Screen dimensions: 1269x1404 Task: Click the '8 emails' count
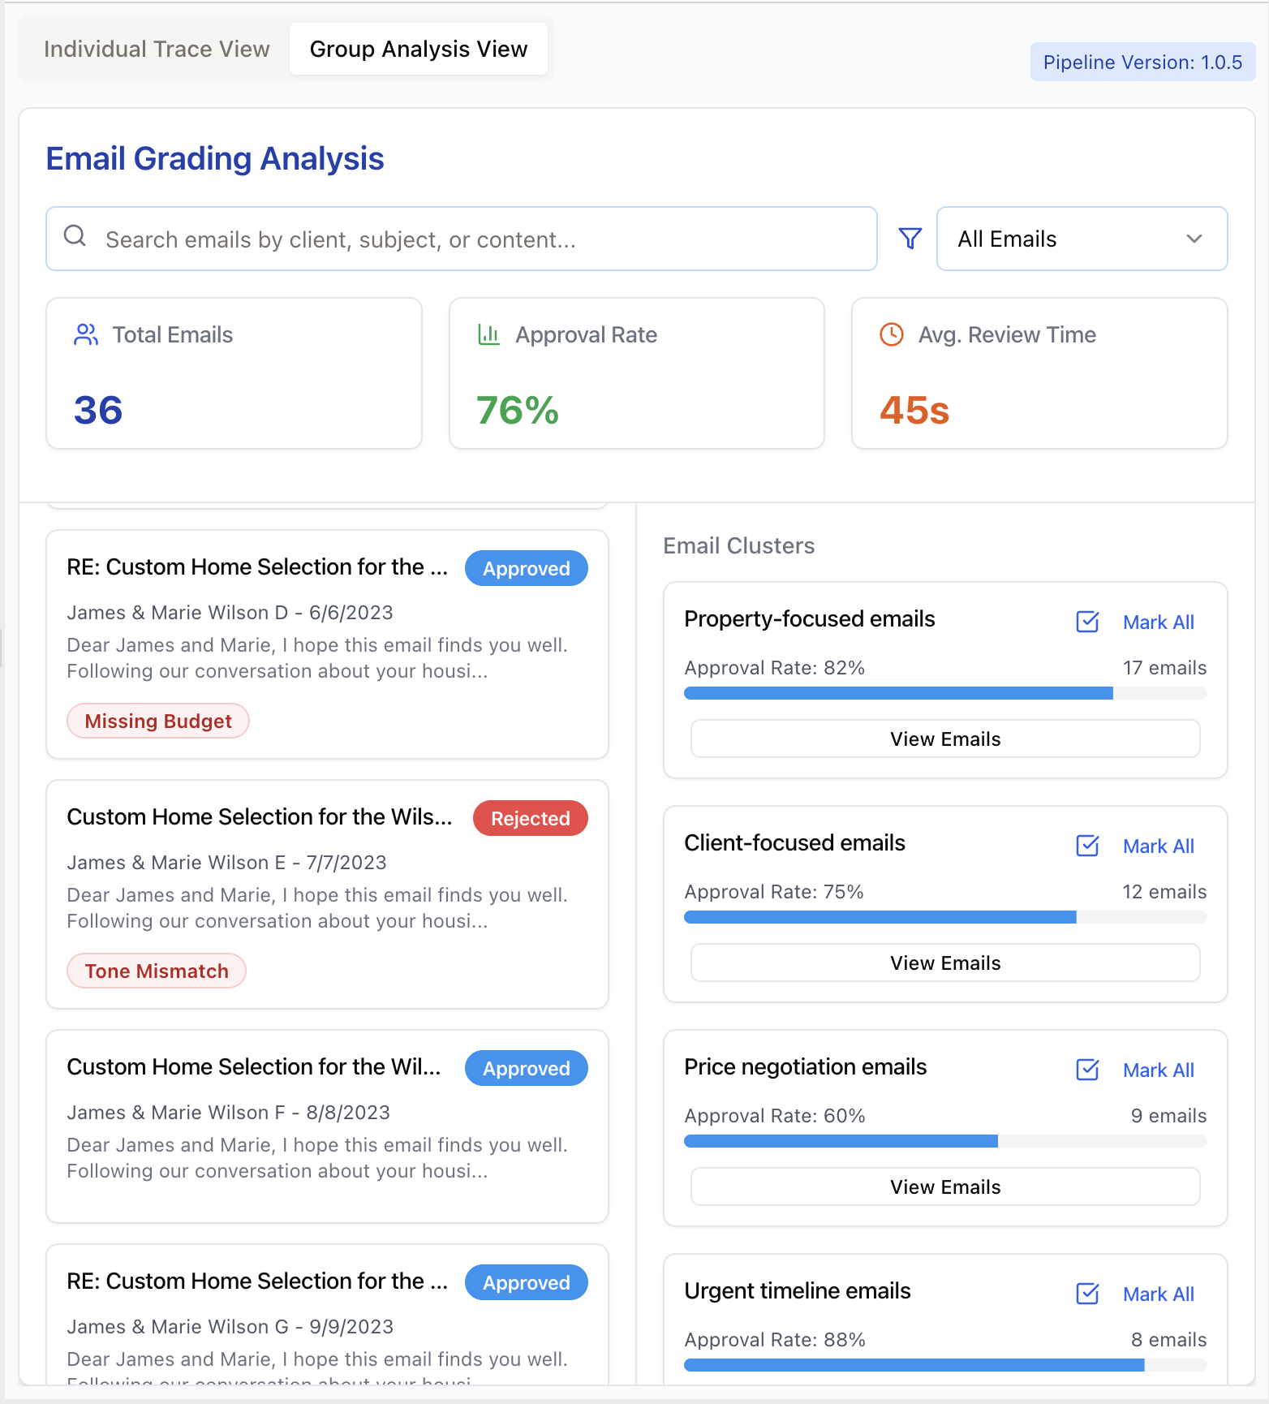[x=1168, y=1340]
